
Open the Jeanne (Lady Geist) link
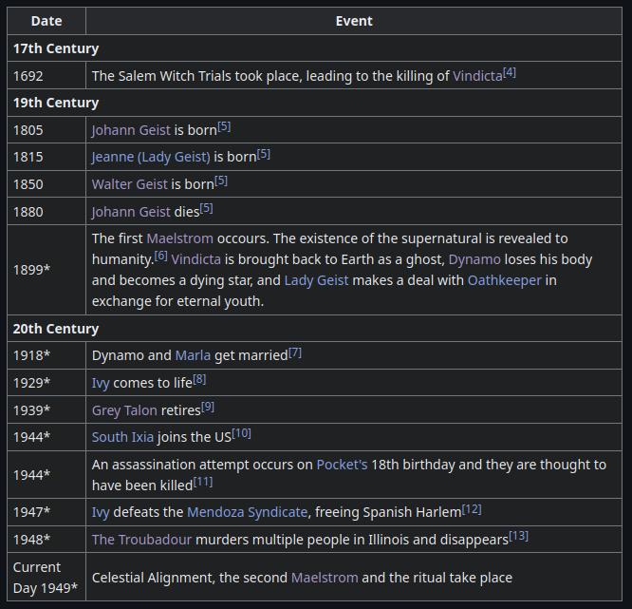(151, 157)
